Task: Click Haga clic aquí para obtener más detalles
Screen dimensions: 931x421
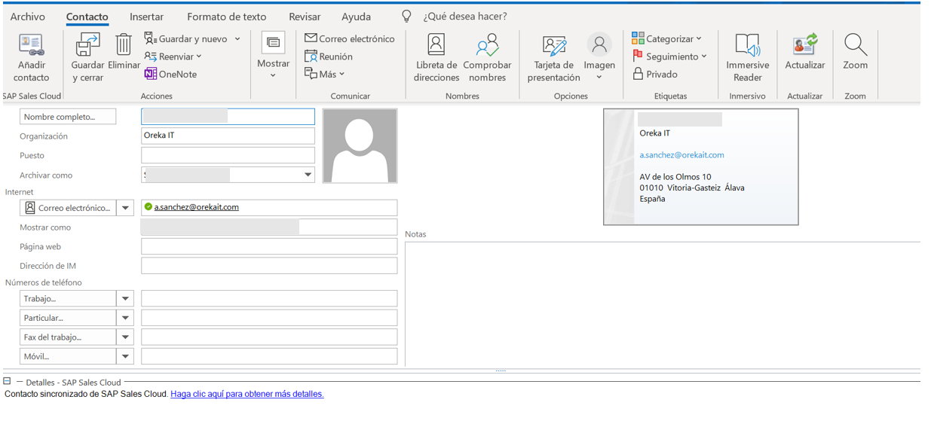Action: [x=247, y=394]
